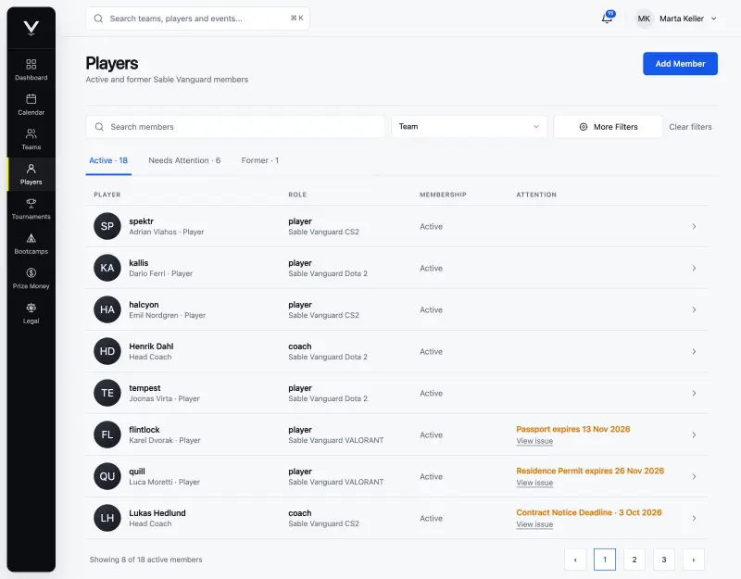Click the Sable Vanguard logo
The image size is (741, 579).
[x=31, y=28]
